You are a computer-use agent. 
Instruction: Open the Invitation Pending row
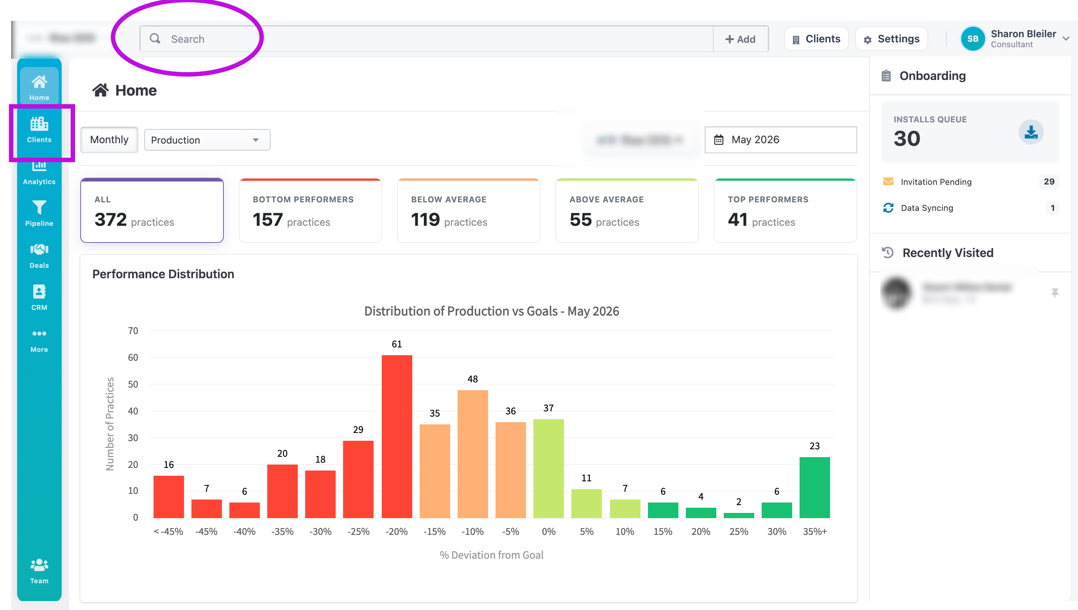(x=970, y=182)
